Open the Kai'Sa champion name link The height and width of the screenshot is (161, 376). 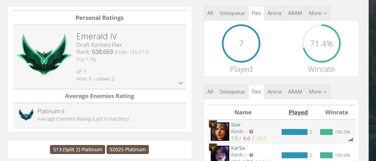coord(238,148)
